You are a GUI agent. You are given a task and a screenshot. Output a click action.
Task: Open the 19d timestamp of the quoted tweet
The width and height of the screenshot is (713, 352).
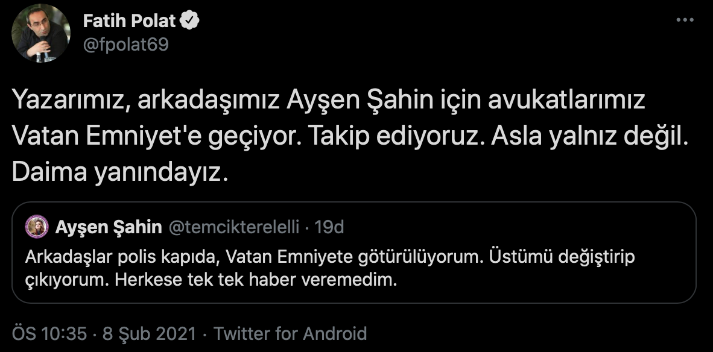[x=327, y=226]
